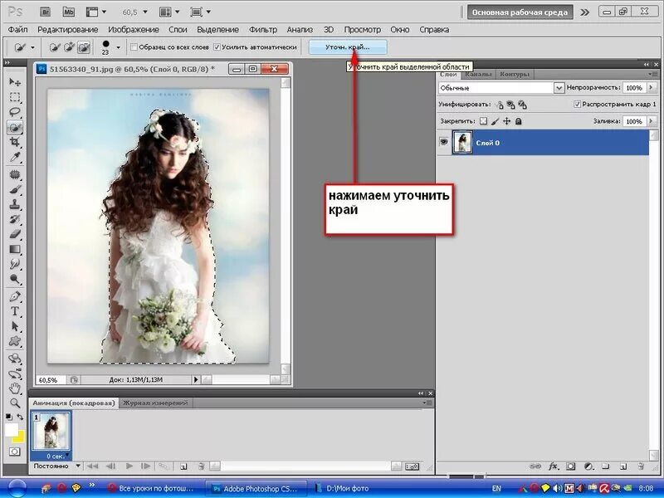Open the Фильтр menu
Image resolution: width=664 pixels, height=498 pixels.
pyautogui.click(x=262, y=30)
